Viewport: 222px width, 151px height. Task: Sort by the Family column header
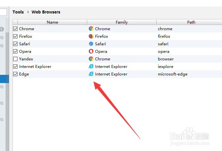122,22
